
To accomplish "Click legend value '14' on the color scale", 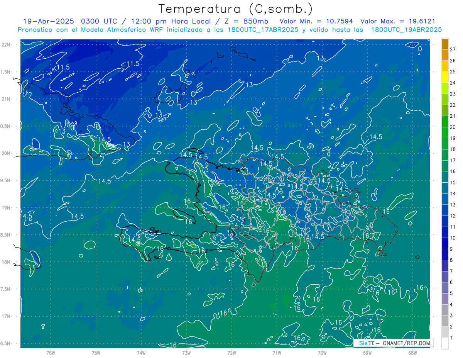I will coord(453,193).
